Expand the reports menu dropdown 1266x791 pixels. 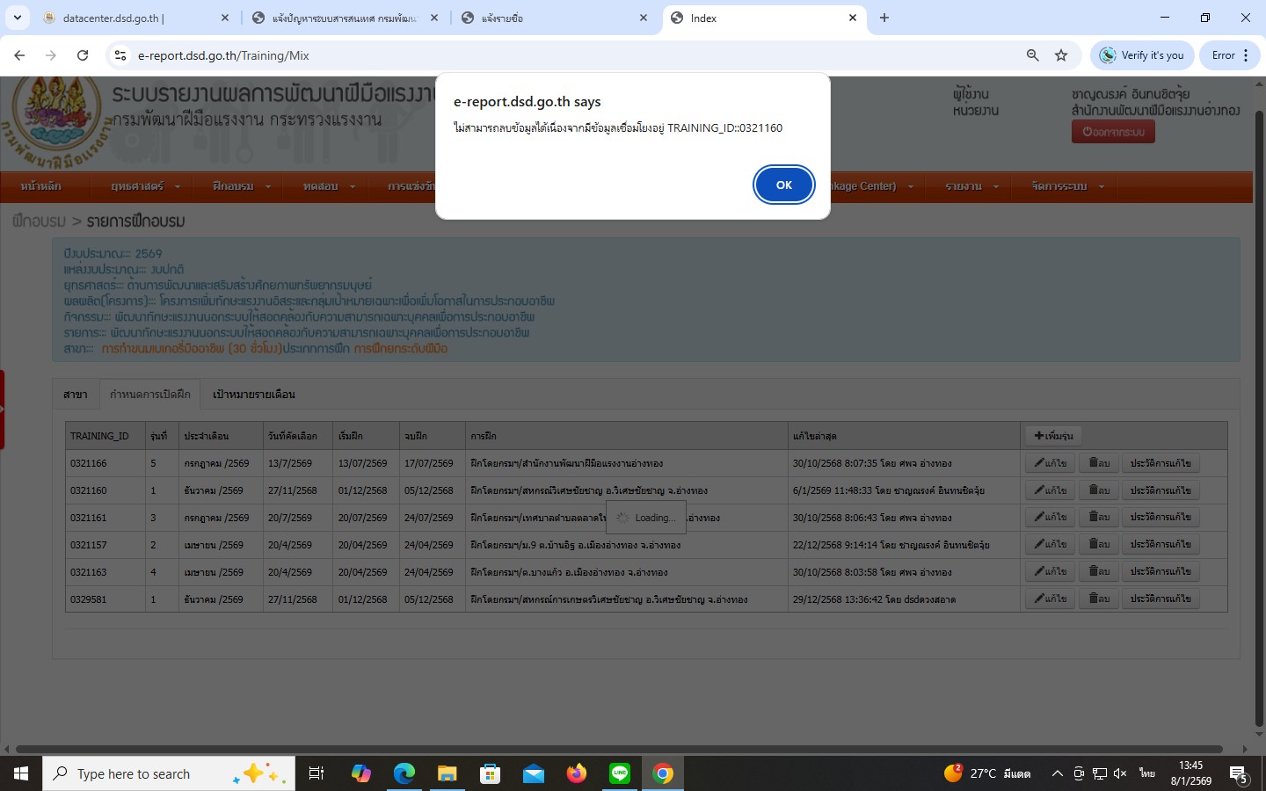(971, 186)
